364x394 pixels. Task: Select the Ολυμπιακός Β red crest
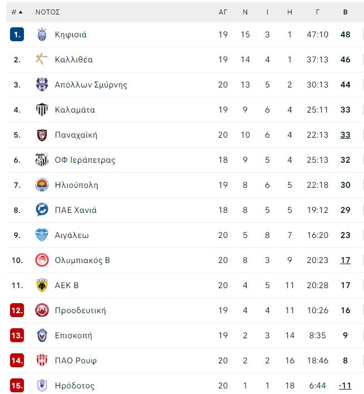42,260
